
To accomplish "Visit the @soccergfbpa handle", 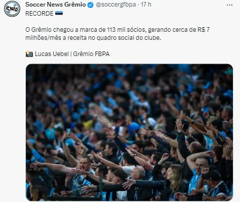I will [116, 5].
